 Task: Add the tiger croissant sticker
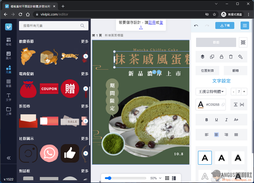(28, 56)
